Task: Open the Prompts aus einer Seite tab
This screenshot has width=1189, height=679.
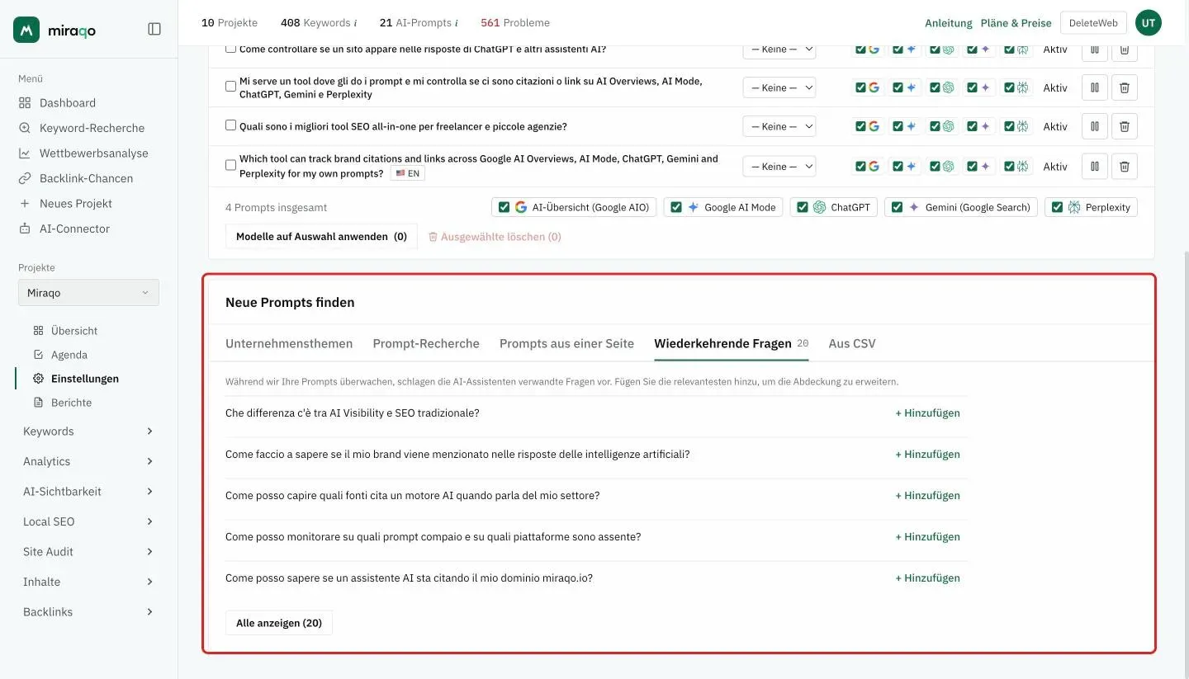Action: (566, 343)
